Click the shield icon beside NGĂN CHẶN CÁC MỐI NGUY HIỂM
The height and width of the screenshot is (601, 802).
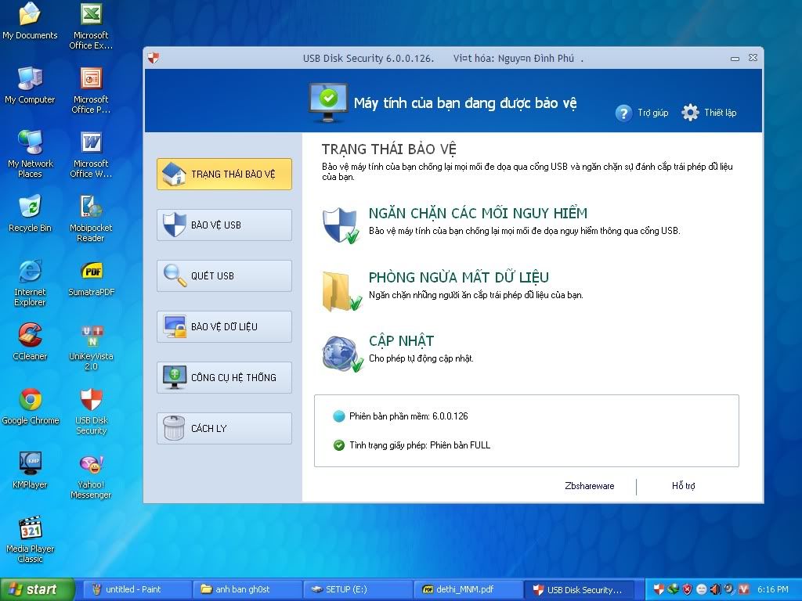tap(340, 225)
